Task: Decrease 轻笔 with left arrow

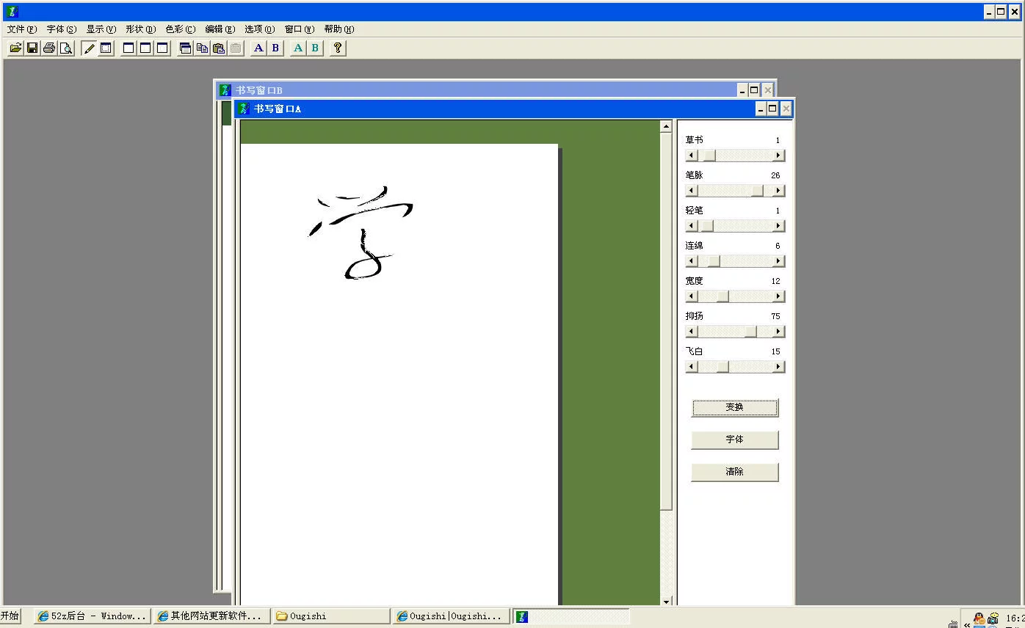Action: [x=691, y=226]
